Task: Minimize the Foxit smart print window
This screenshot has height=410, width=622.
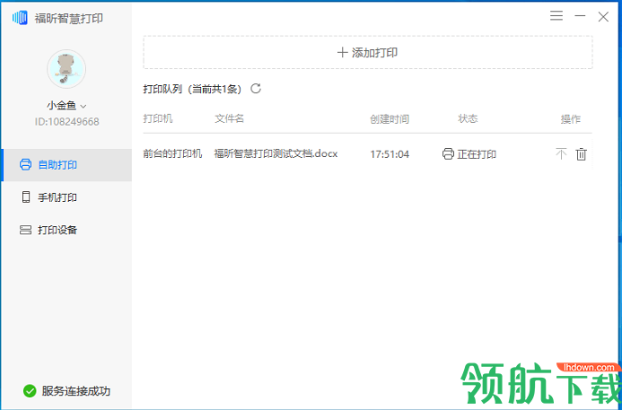Action: [580, 16]
